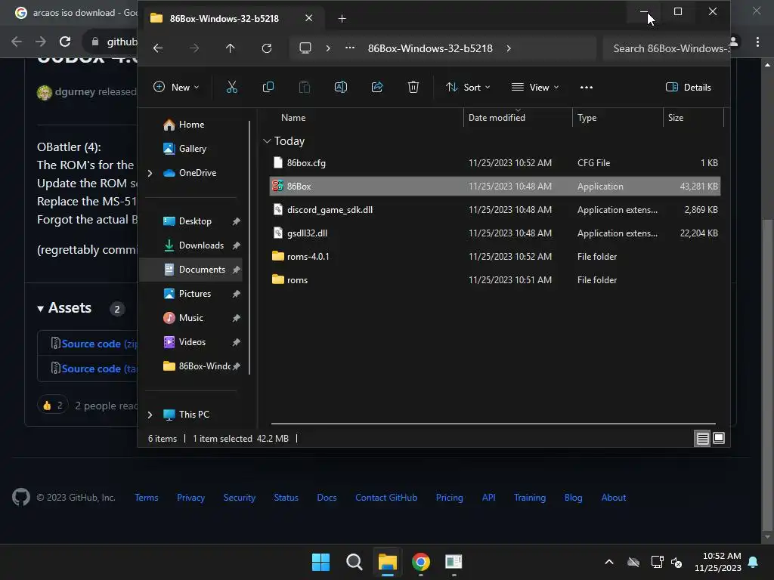Expand This PC in navigation pane
Image resolution: width=774 pixels, height=580 pixels.
tap(150, 415)
